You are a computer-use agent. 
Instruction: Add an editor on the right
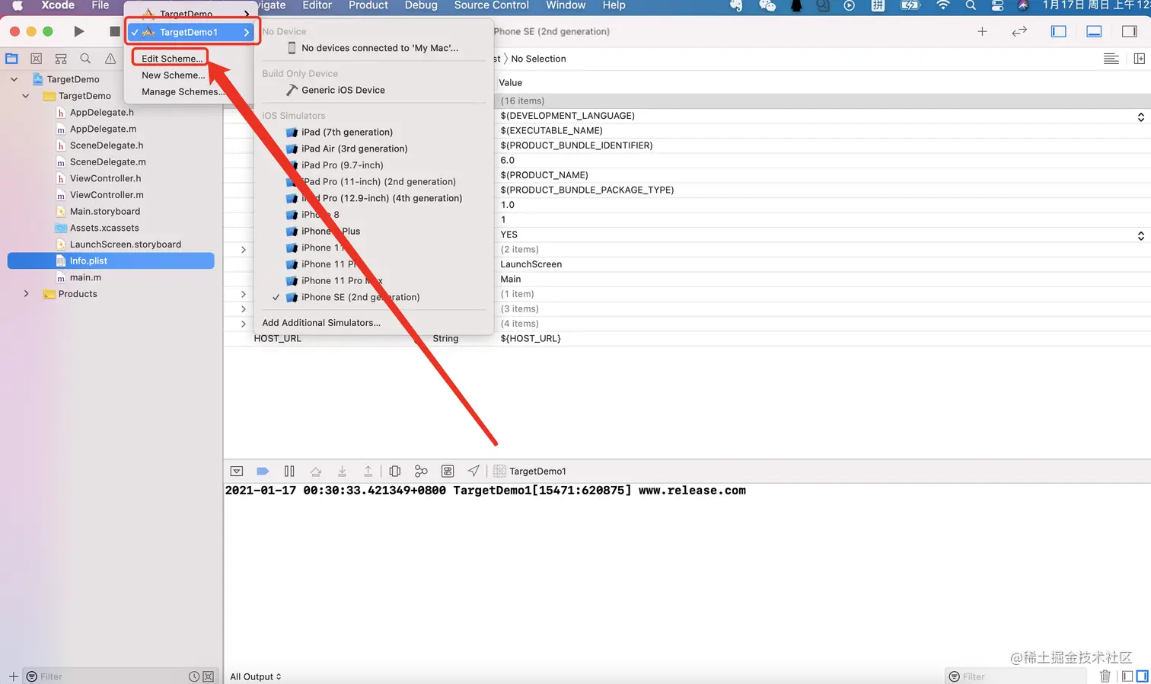click(x=1140, y=59)
